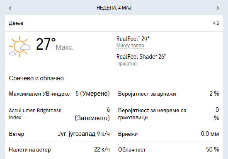Viewport: 228px width, 159px height.
Task: Click the Налети на ветер row
Action: [59, 149]
